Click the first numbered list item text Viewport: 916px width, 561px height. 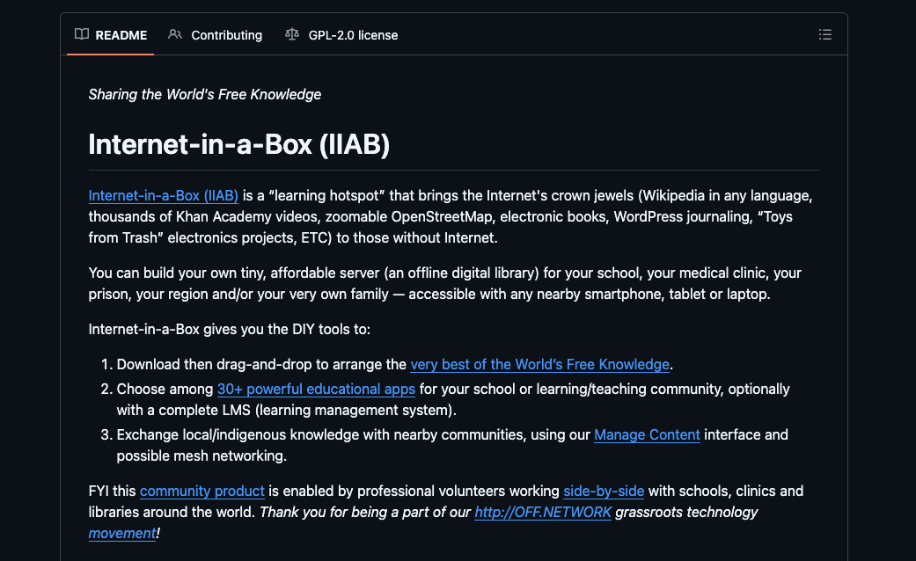pos(395,364)
